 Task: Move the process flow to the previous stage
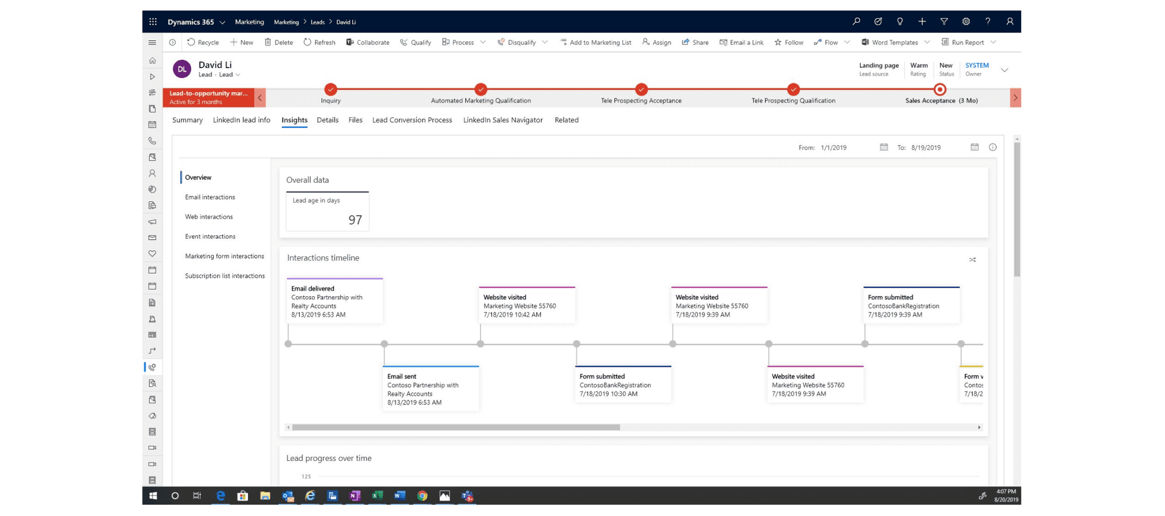tap(260, 97)
